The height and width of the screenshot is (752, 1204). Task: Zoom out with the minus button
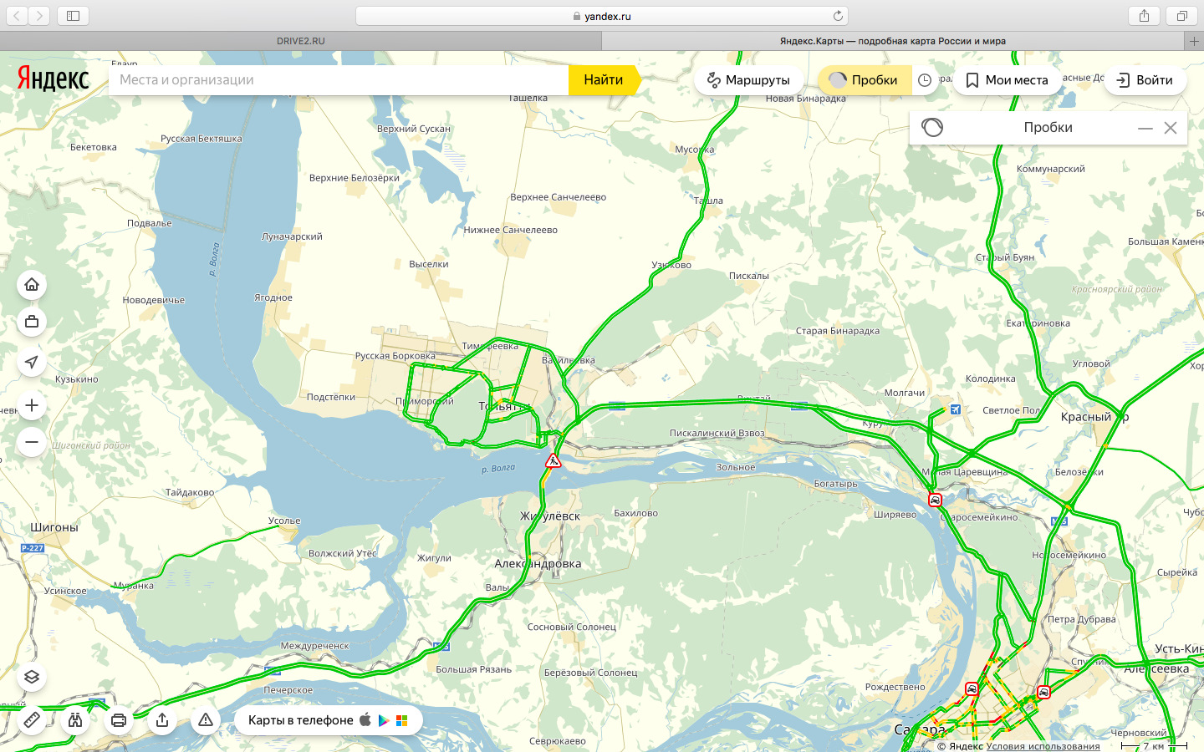pyautogui.click(x=32, y=442)
